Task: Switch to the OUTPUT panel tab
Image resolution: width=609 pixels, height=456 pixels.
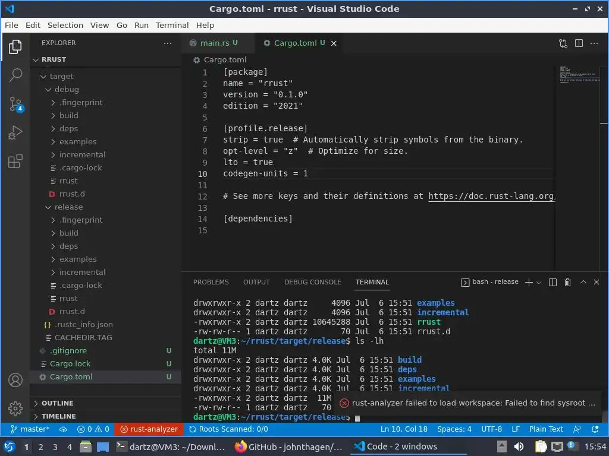Action: pyautogui.click(x=256, y=282)
